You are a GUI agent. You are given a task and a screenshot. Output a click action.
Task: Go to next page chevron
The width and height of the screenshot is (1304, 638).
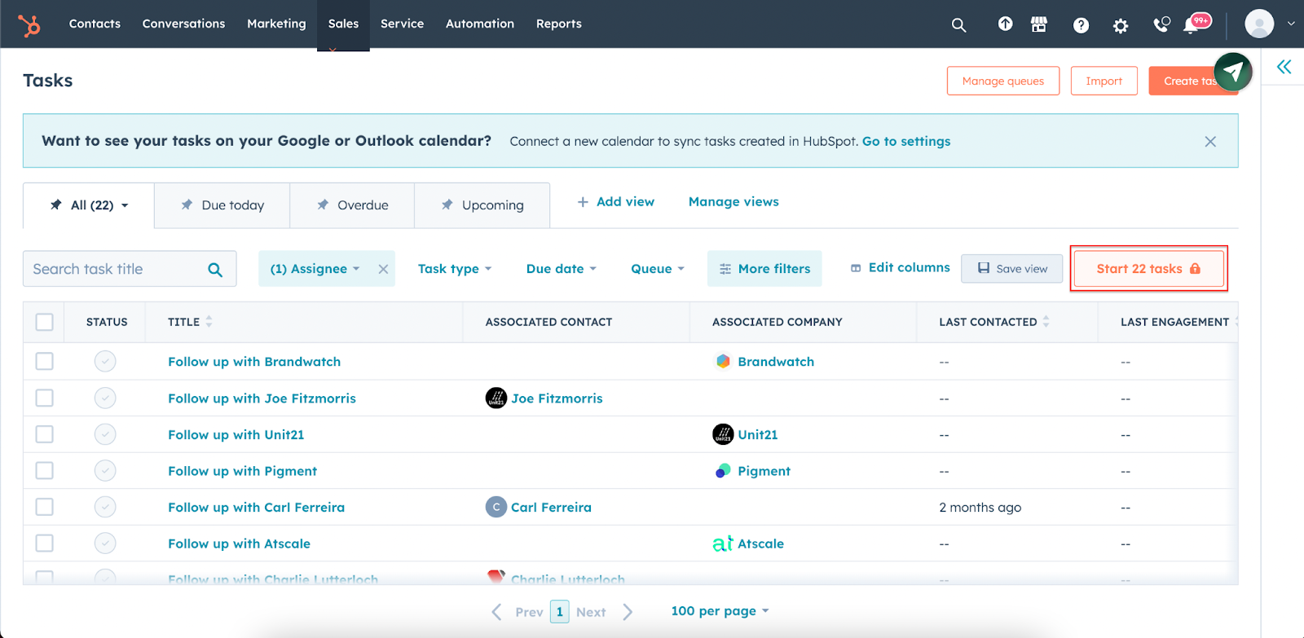pos(628,612)
